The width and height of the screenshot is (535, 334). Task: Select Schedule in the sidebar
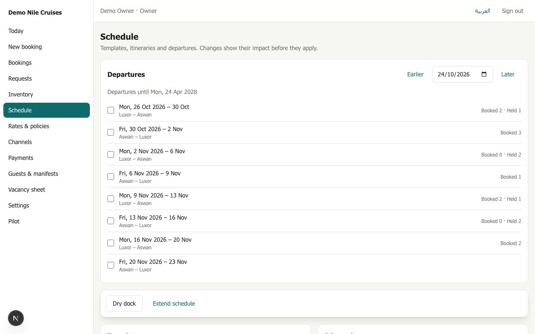coord(46,110)
